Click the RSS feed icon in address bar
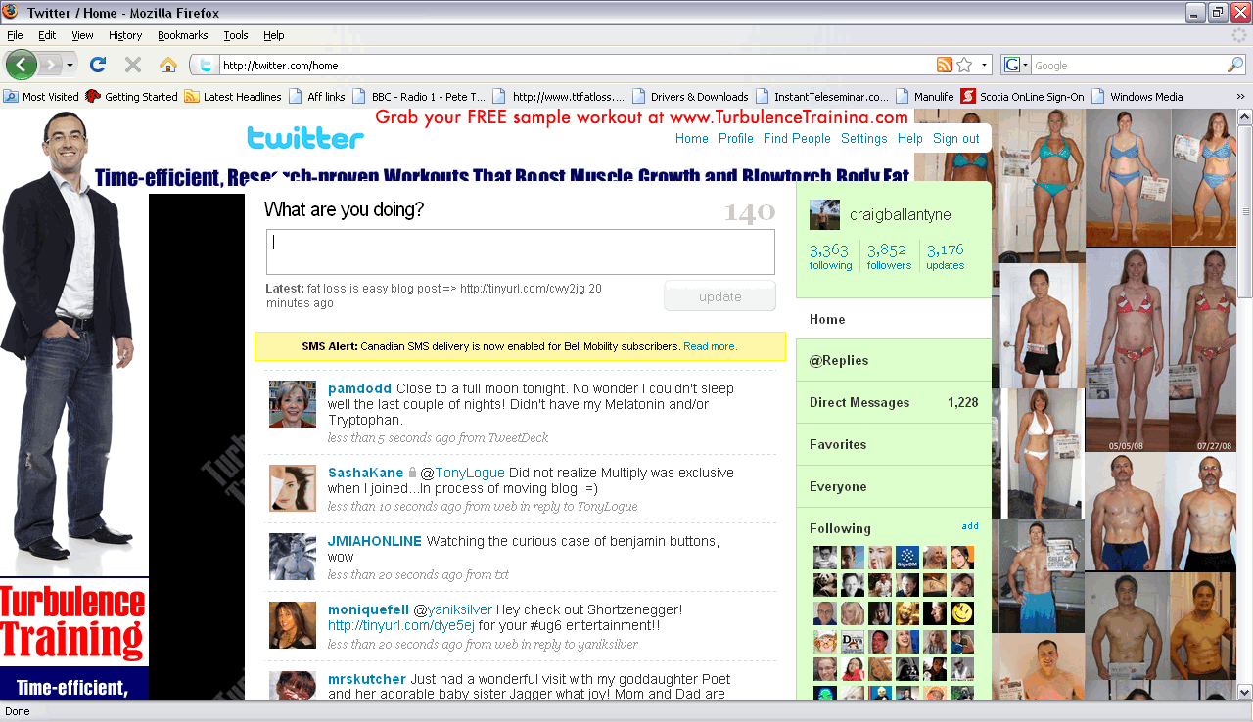This screenshot has height=722, width=1253. (x=945, y=66)
